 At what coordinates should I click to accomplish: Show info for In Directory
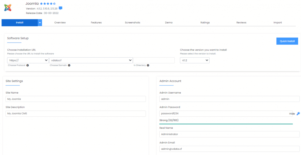tap(148, 65)
